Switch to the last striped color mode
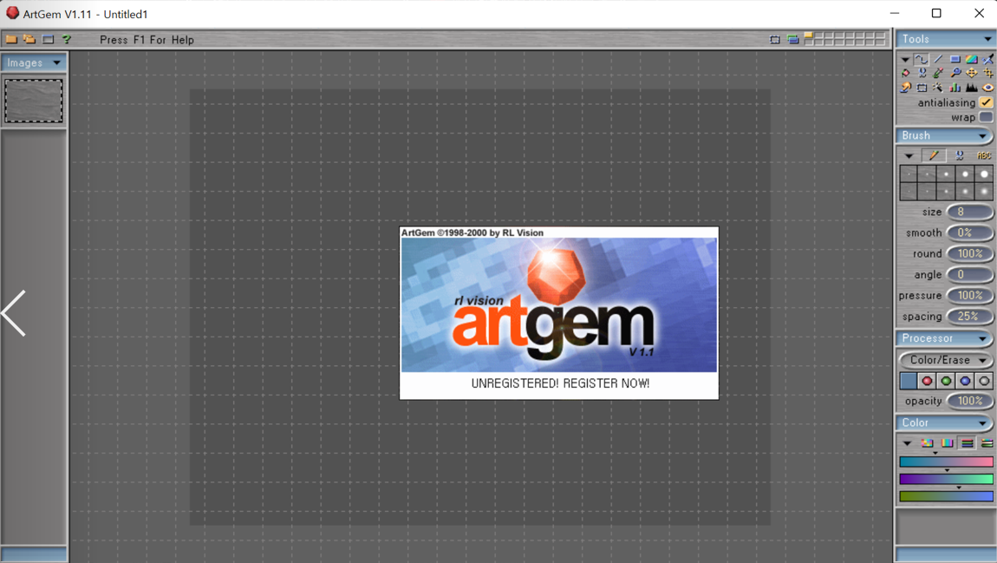The height and width of the screenshot is (563, 997). [987, 442]
